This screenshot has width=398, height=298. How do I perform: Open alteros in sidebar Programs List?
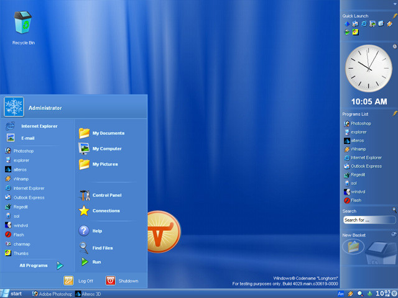354,140
